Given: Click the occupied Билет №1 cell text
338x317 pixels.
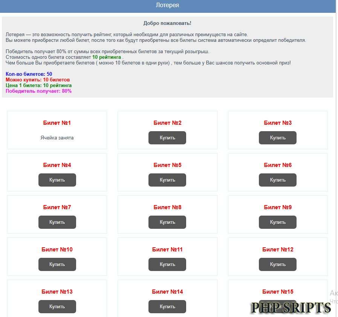Looking at the screenshot, I should pos(57,138).
